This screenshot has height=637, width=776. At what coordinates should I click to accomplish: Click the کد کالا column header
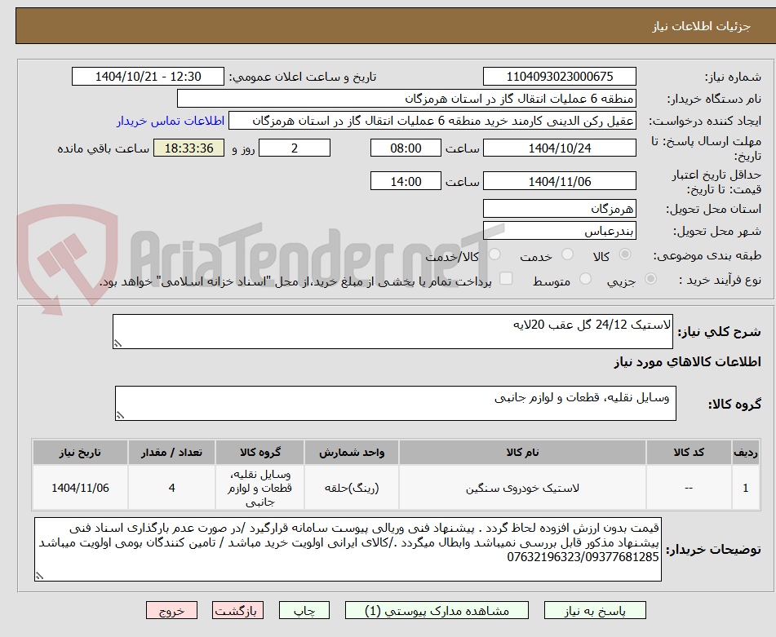pos(689,453)
